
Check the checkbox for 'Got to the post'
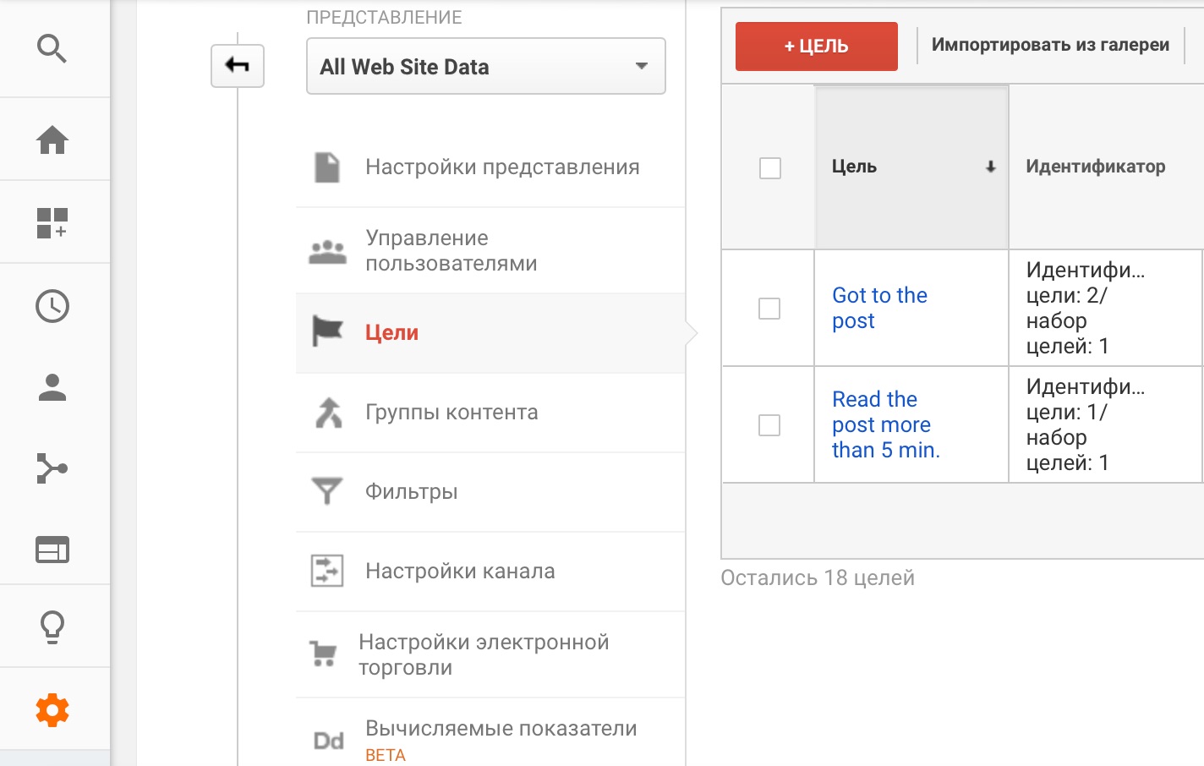(769, 309)
